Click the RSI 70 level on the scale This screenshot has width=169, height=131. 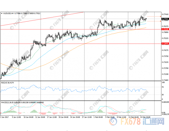pos(163,87)
